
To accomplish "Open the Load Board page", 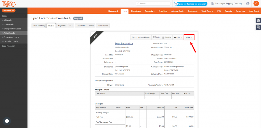I will click(x=254, y=11).
